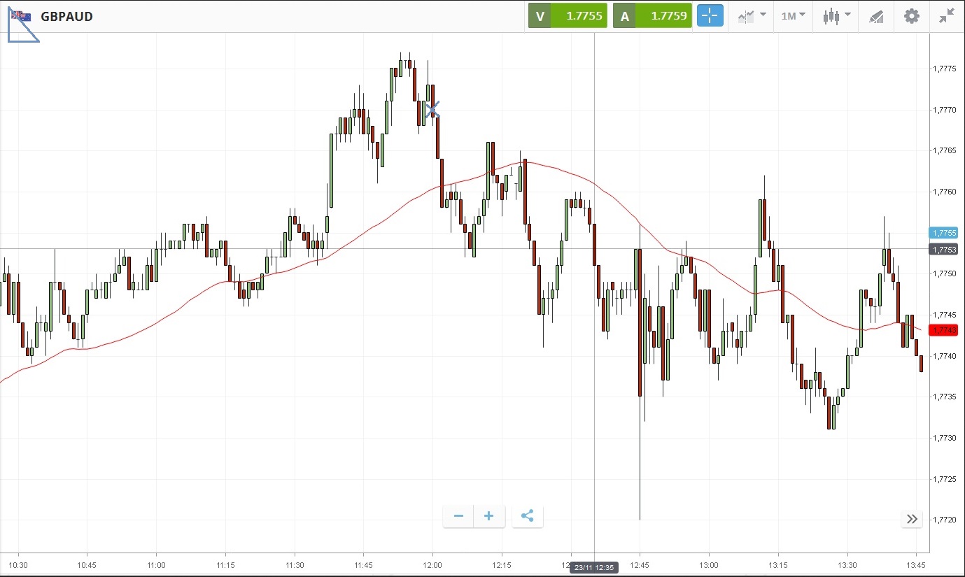Collapse the chart from full screen
The image size is (965, 577).
pyautogui.click(x=947, y=15)
